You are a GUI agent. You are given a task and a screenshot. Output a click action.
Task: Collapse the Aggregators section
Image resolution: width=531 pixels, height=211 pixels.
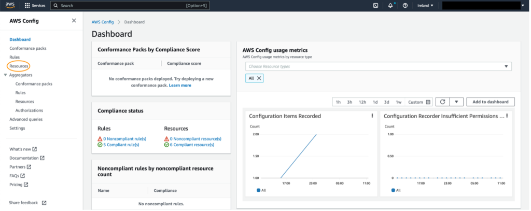point(5,75)
